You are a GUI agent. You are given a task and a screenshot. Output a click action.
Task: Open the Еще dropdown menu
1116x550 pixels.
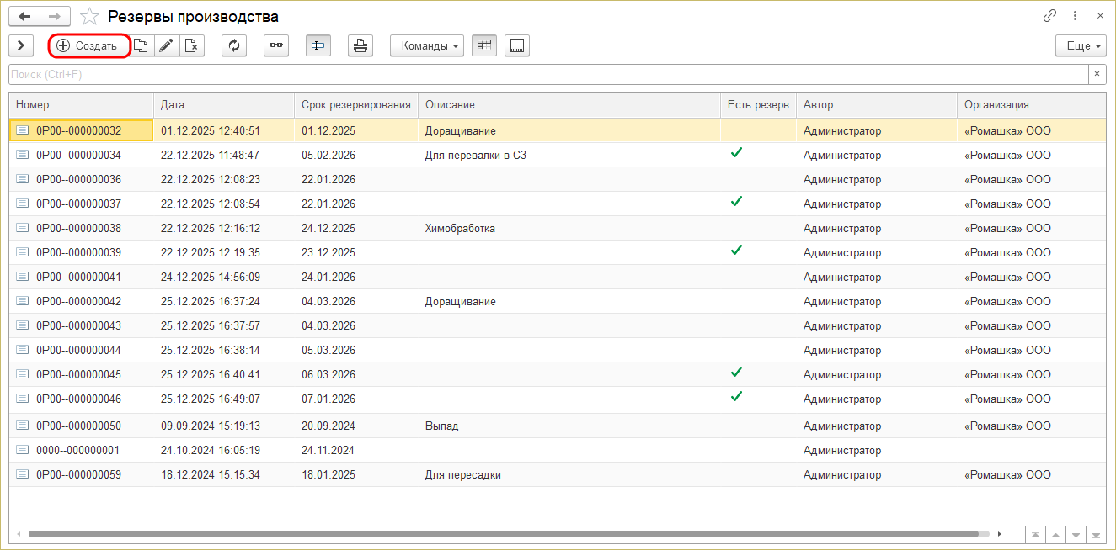tap(1081, 45)
